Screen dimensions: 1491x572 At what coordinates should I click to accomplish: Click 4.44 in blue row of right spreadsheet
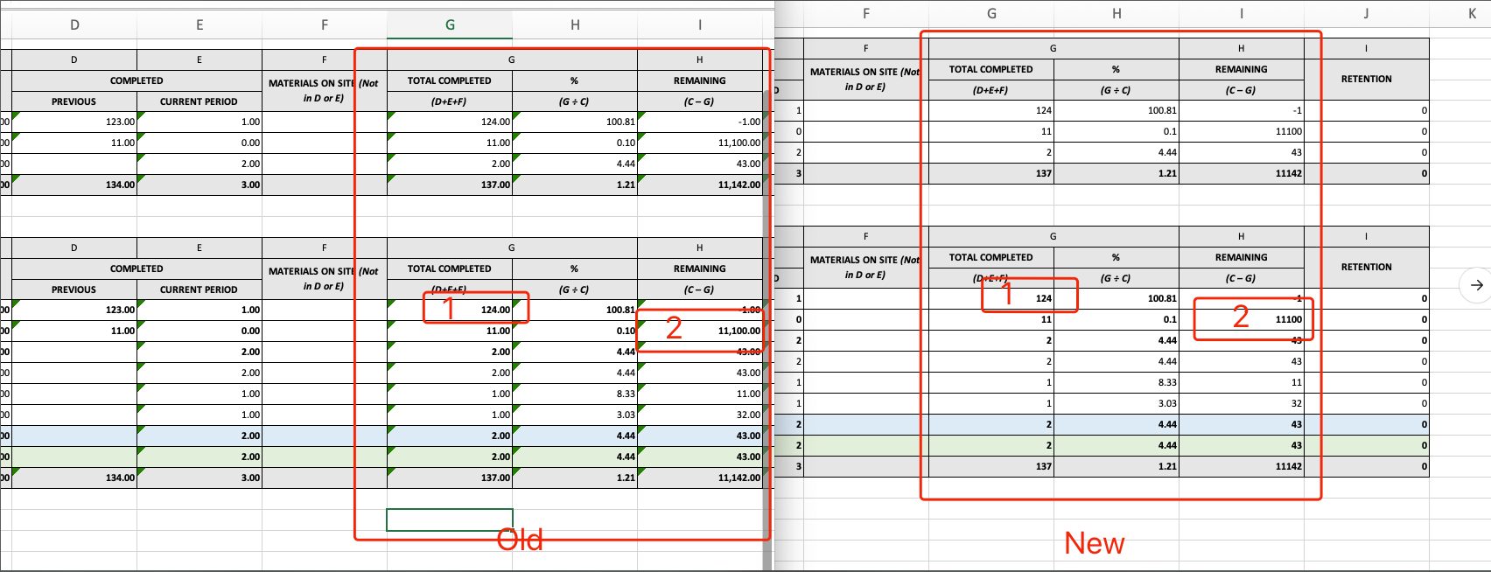pos(1116,424)
